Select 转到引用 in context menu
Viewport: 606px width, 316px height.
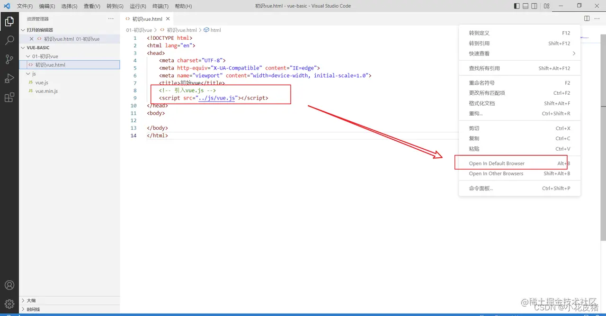click(x=519, y=44)
